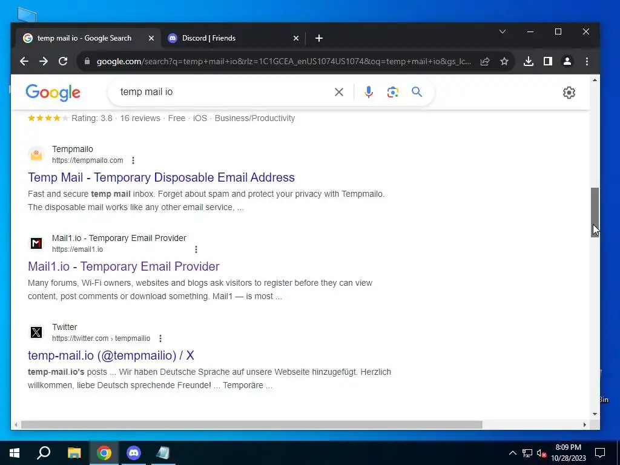This screenshot has width=620, height=465.
Task: Click the Chrome taskbar icon
Action: click(104, 453)
